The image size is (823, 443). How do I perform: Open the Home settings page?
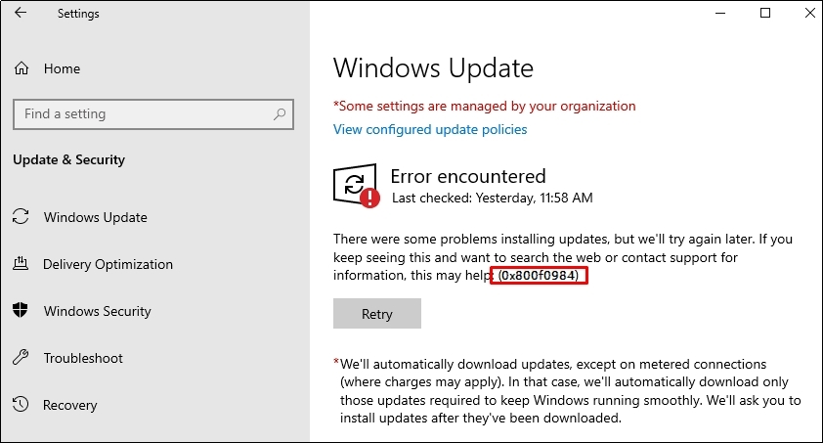point(62,68)
